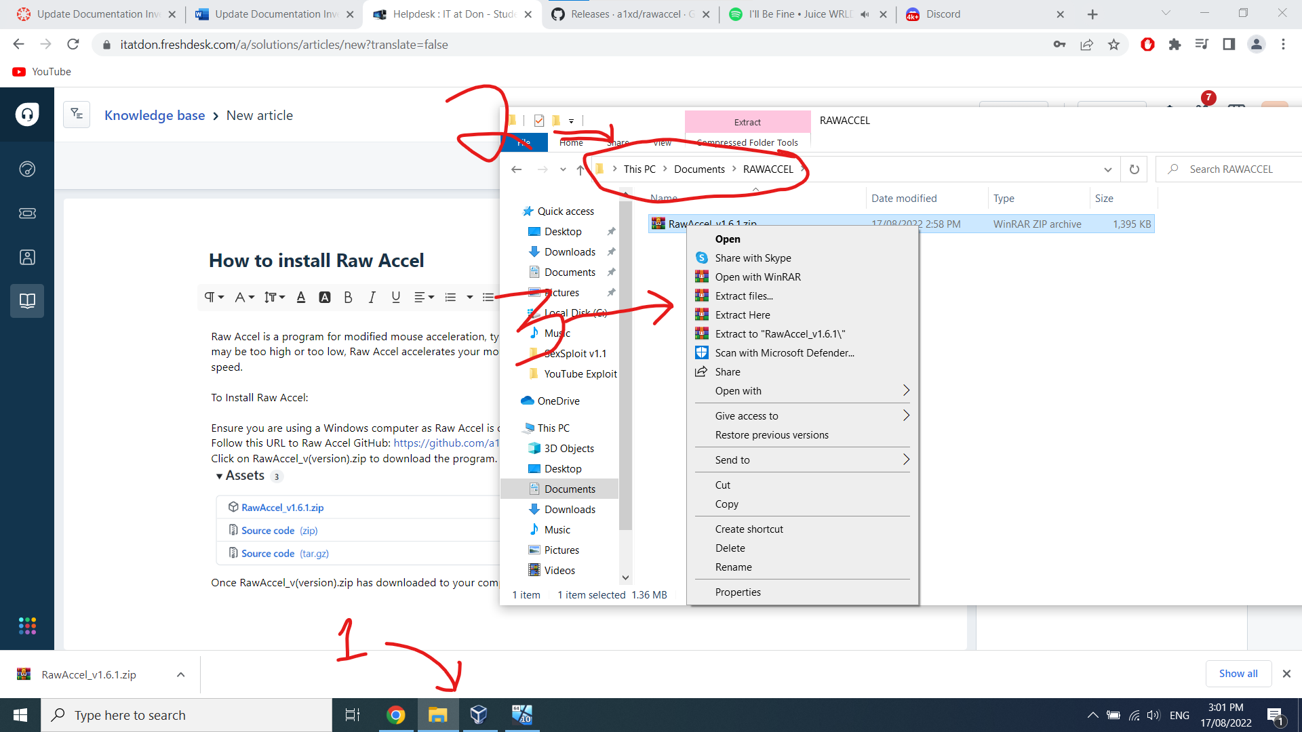Open the paragraph format dropdown
The height and width of the screenshot is (732, 1302).
[x=214, y=297]
